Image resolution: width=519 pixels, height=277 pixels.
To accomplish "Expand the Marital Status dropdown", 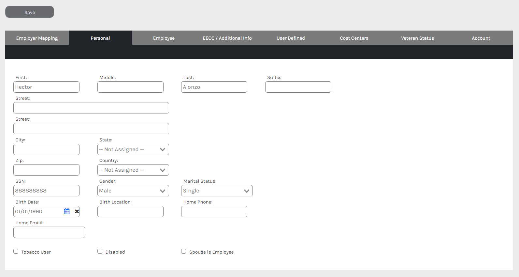I will [217, 191].
